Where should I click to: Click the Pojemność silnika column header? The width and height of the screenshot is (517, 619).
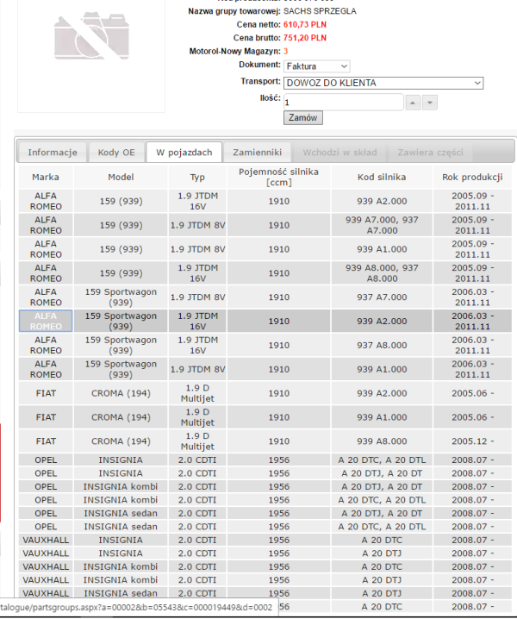pos(279,178)
